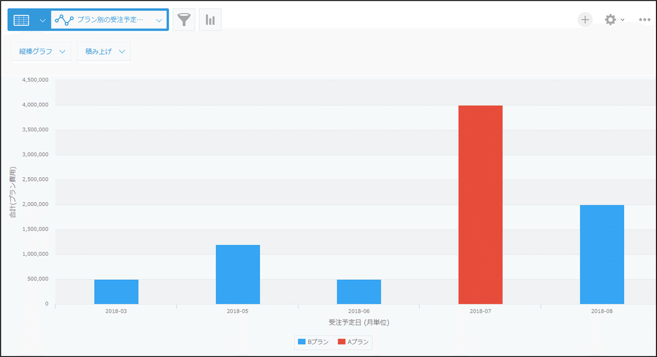
Task: Click the blue bar for 2018-05
Action: click(238, 274)
